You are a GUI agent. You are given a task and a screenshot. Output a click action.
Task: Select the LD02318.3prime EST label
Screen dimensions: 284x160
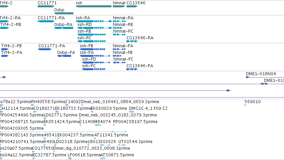click(x=71, y=142)
